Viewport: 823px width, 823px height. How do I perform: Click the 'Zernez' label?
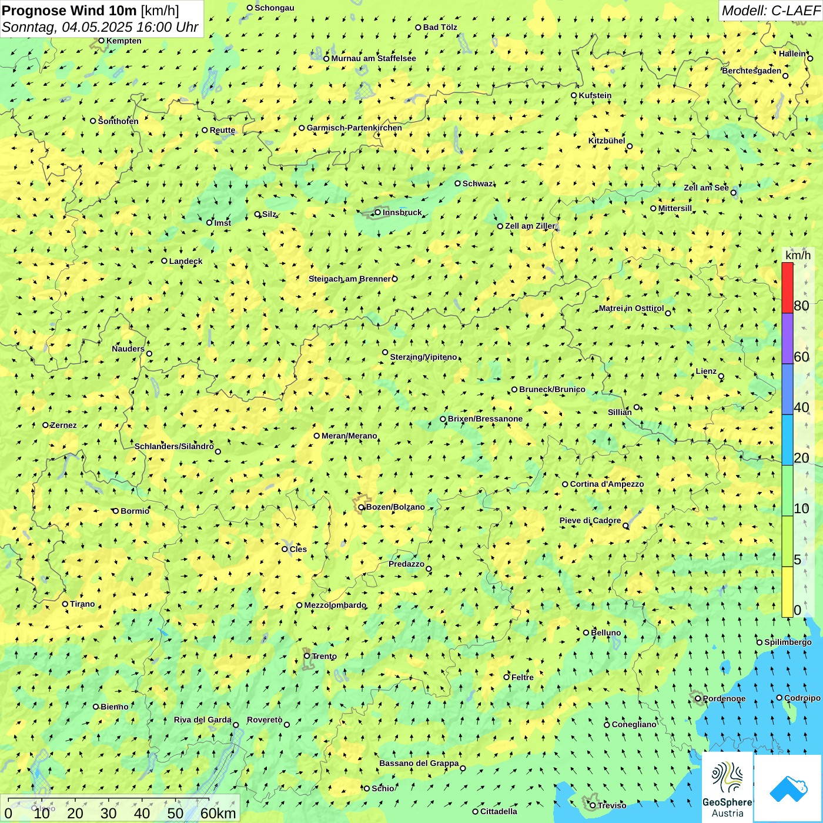tap(63, 425)
